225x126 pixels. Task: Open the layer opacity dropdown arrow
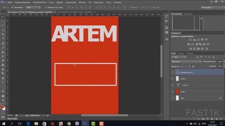[224, 62]
